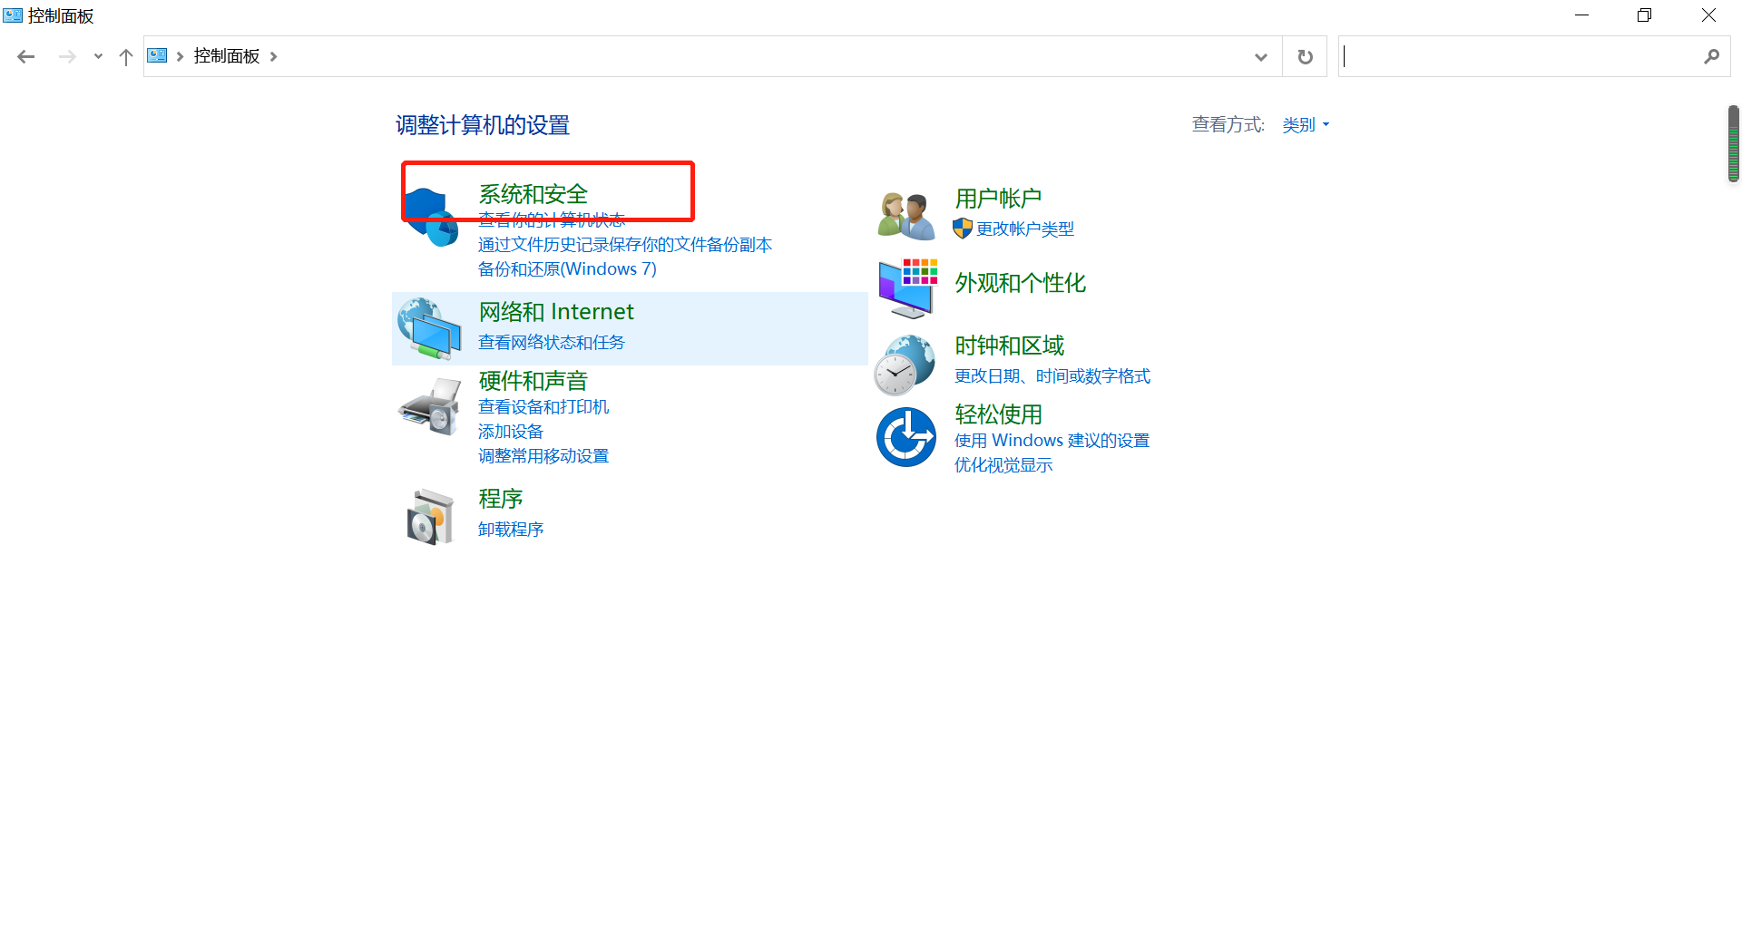Go back with the back arrow
The width and height of the screenshot is (1742, 925).
[x=26, y=56]
